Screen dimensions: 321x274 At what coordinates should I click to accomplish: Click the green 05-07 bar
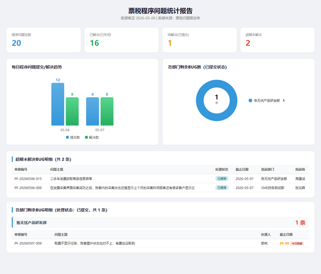coord(107,111)
